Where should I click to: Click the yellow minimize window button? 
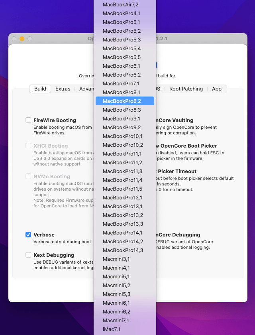pos(22,39)
